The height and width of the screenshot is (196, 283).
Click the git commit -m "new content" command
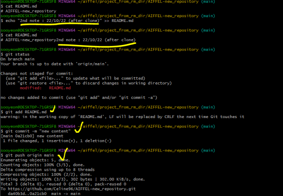click(x=35, y=131)
